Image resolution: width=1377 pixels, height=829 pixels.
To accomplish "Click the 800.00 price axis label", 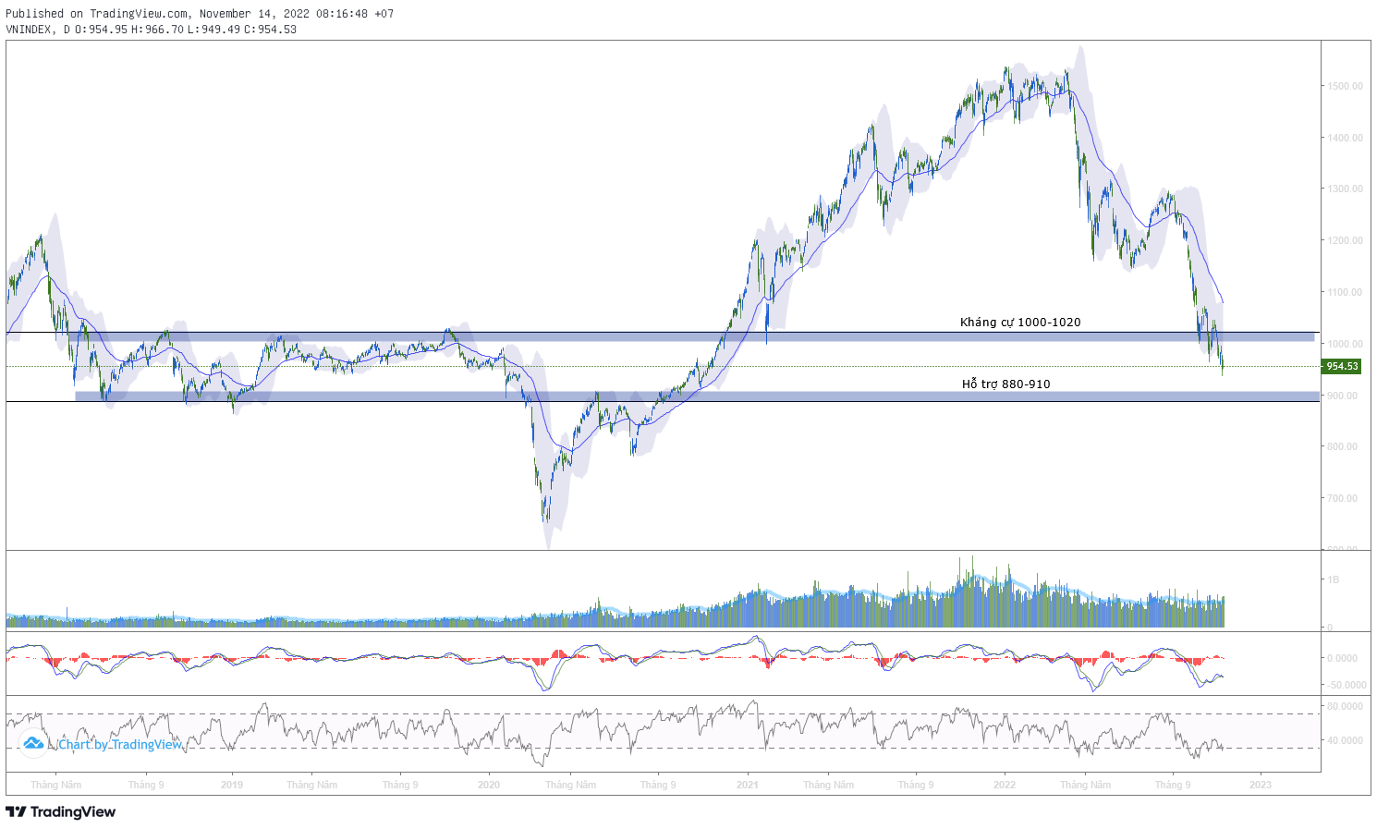I will [x=1343, y=446].
